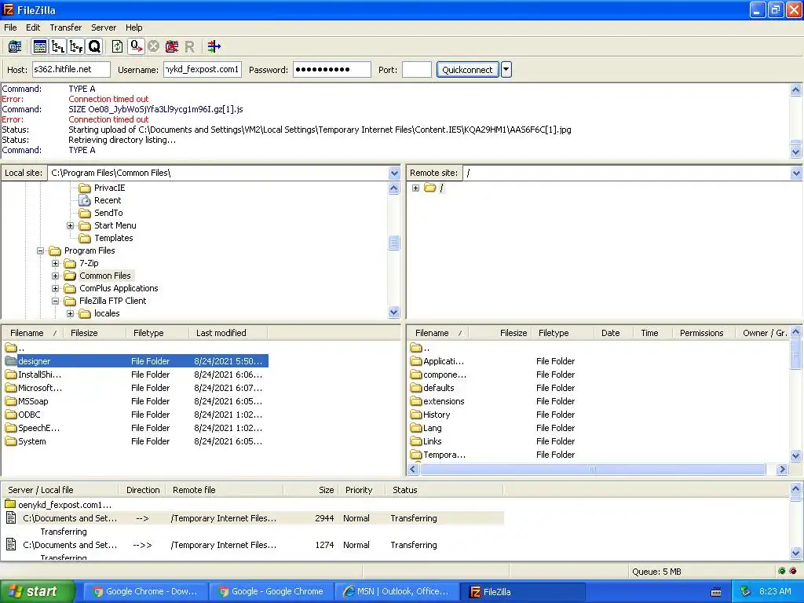Open the Local site path dropdown
The image size is (804, 603).
394,173
